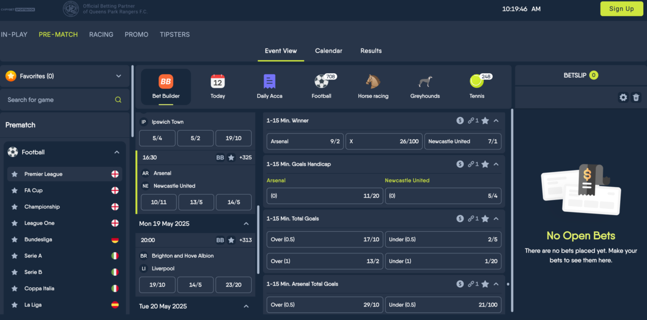
Task: Click the search magnifier icon
Action: pyautogui.click(x=118, y=99)
